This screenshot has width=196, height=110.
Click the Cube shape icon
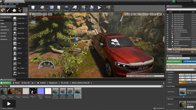(x=15, y=43)
